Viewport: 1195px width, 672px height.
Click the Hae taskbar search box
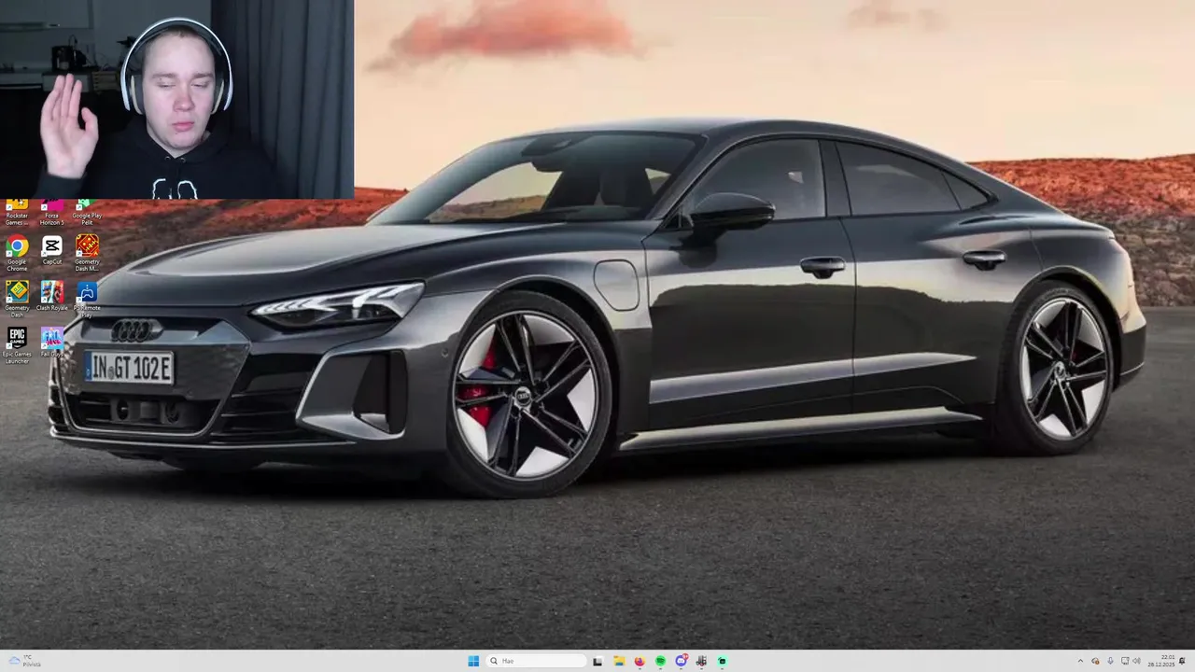[x=536, y=661]
